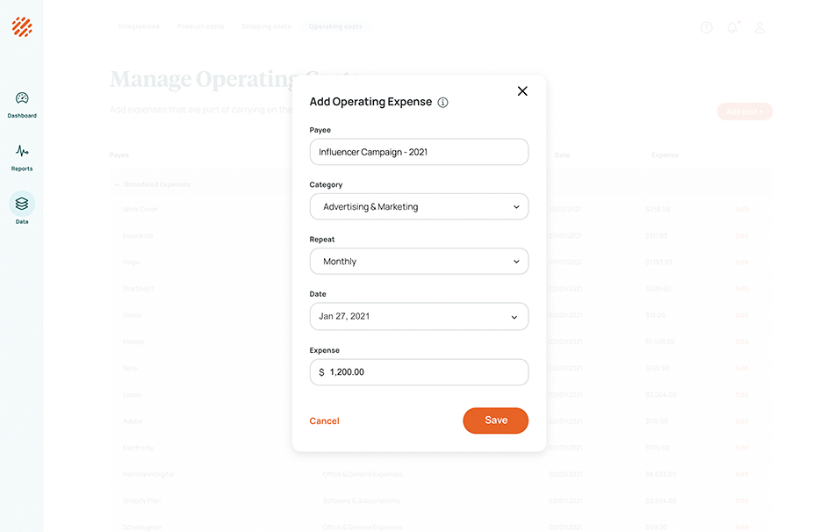Click into the Payee text field
This screenshot has height=532, width=834.
419,152
